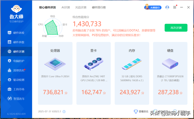
Task: Click the 工具市场 briefcase icon
Action: coord(9,89)
